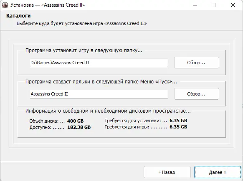Browse with Обзор beside Start menu folder
This screenshot has width=243, height=181.
click(x=197, y=94)
